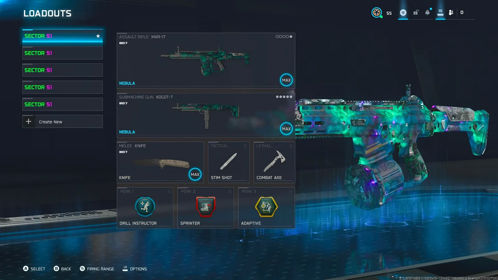Click the attachment dots on the submachine gun card
This screenshot has width=498, height=280.
(x=284, y=97)
